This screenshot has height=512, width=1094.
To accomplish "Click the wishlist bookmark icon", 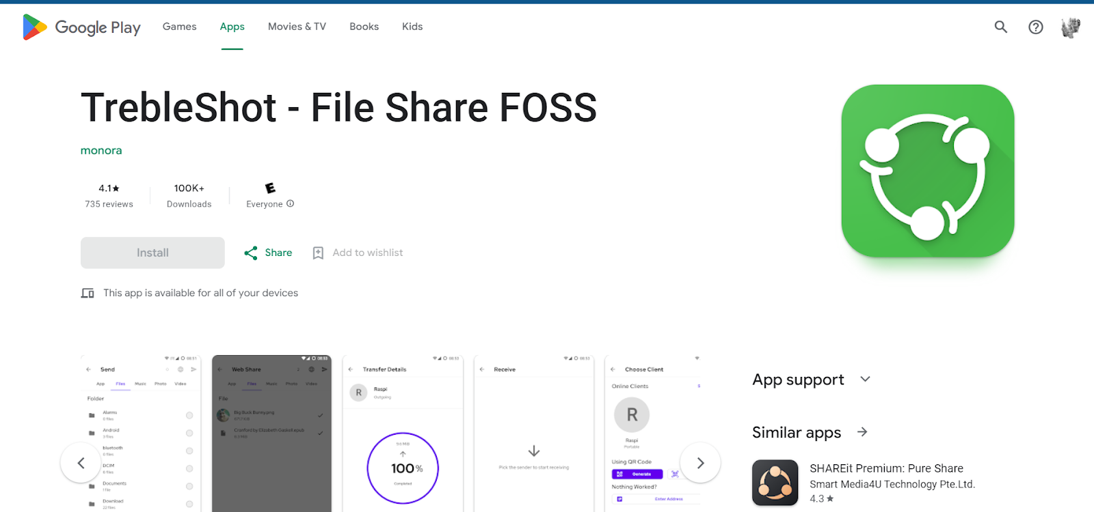I will pyautogui.click(x=318, y=253).
